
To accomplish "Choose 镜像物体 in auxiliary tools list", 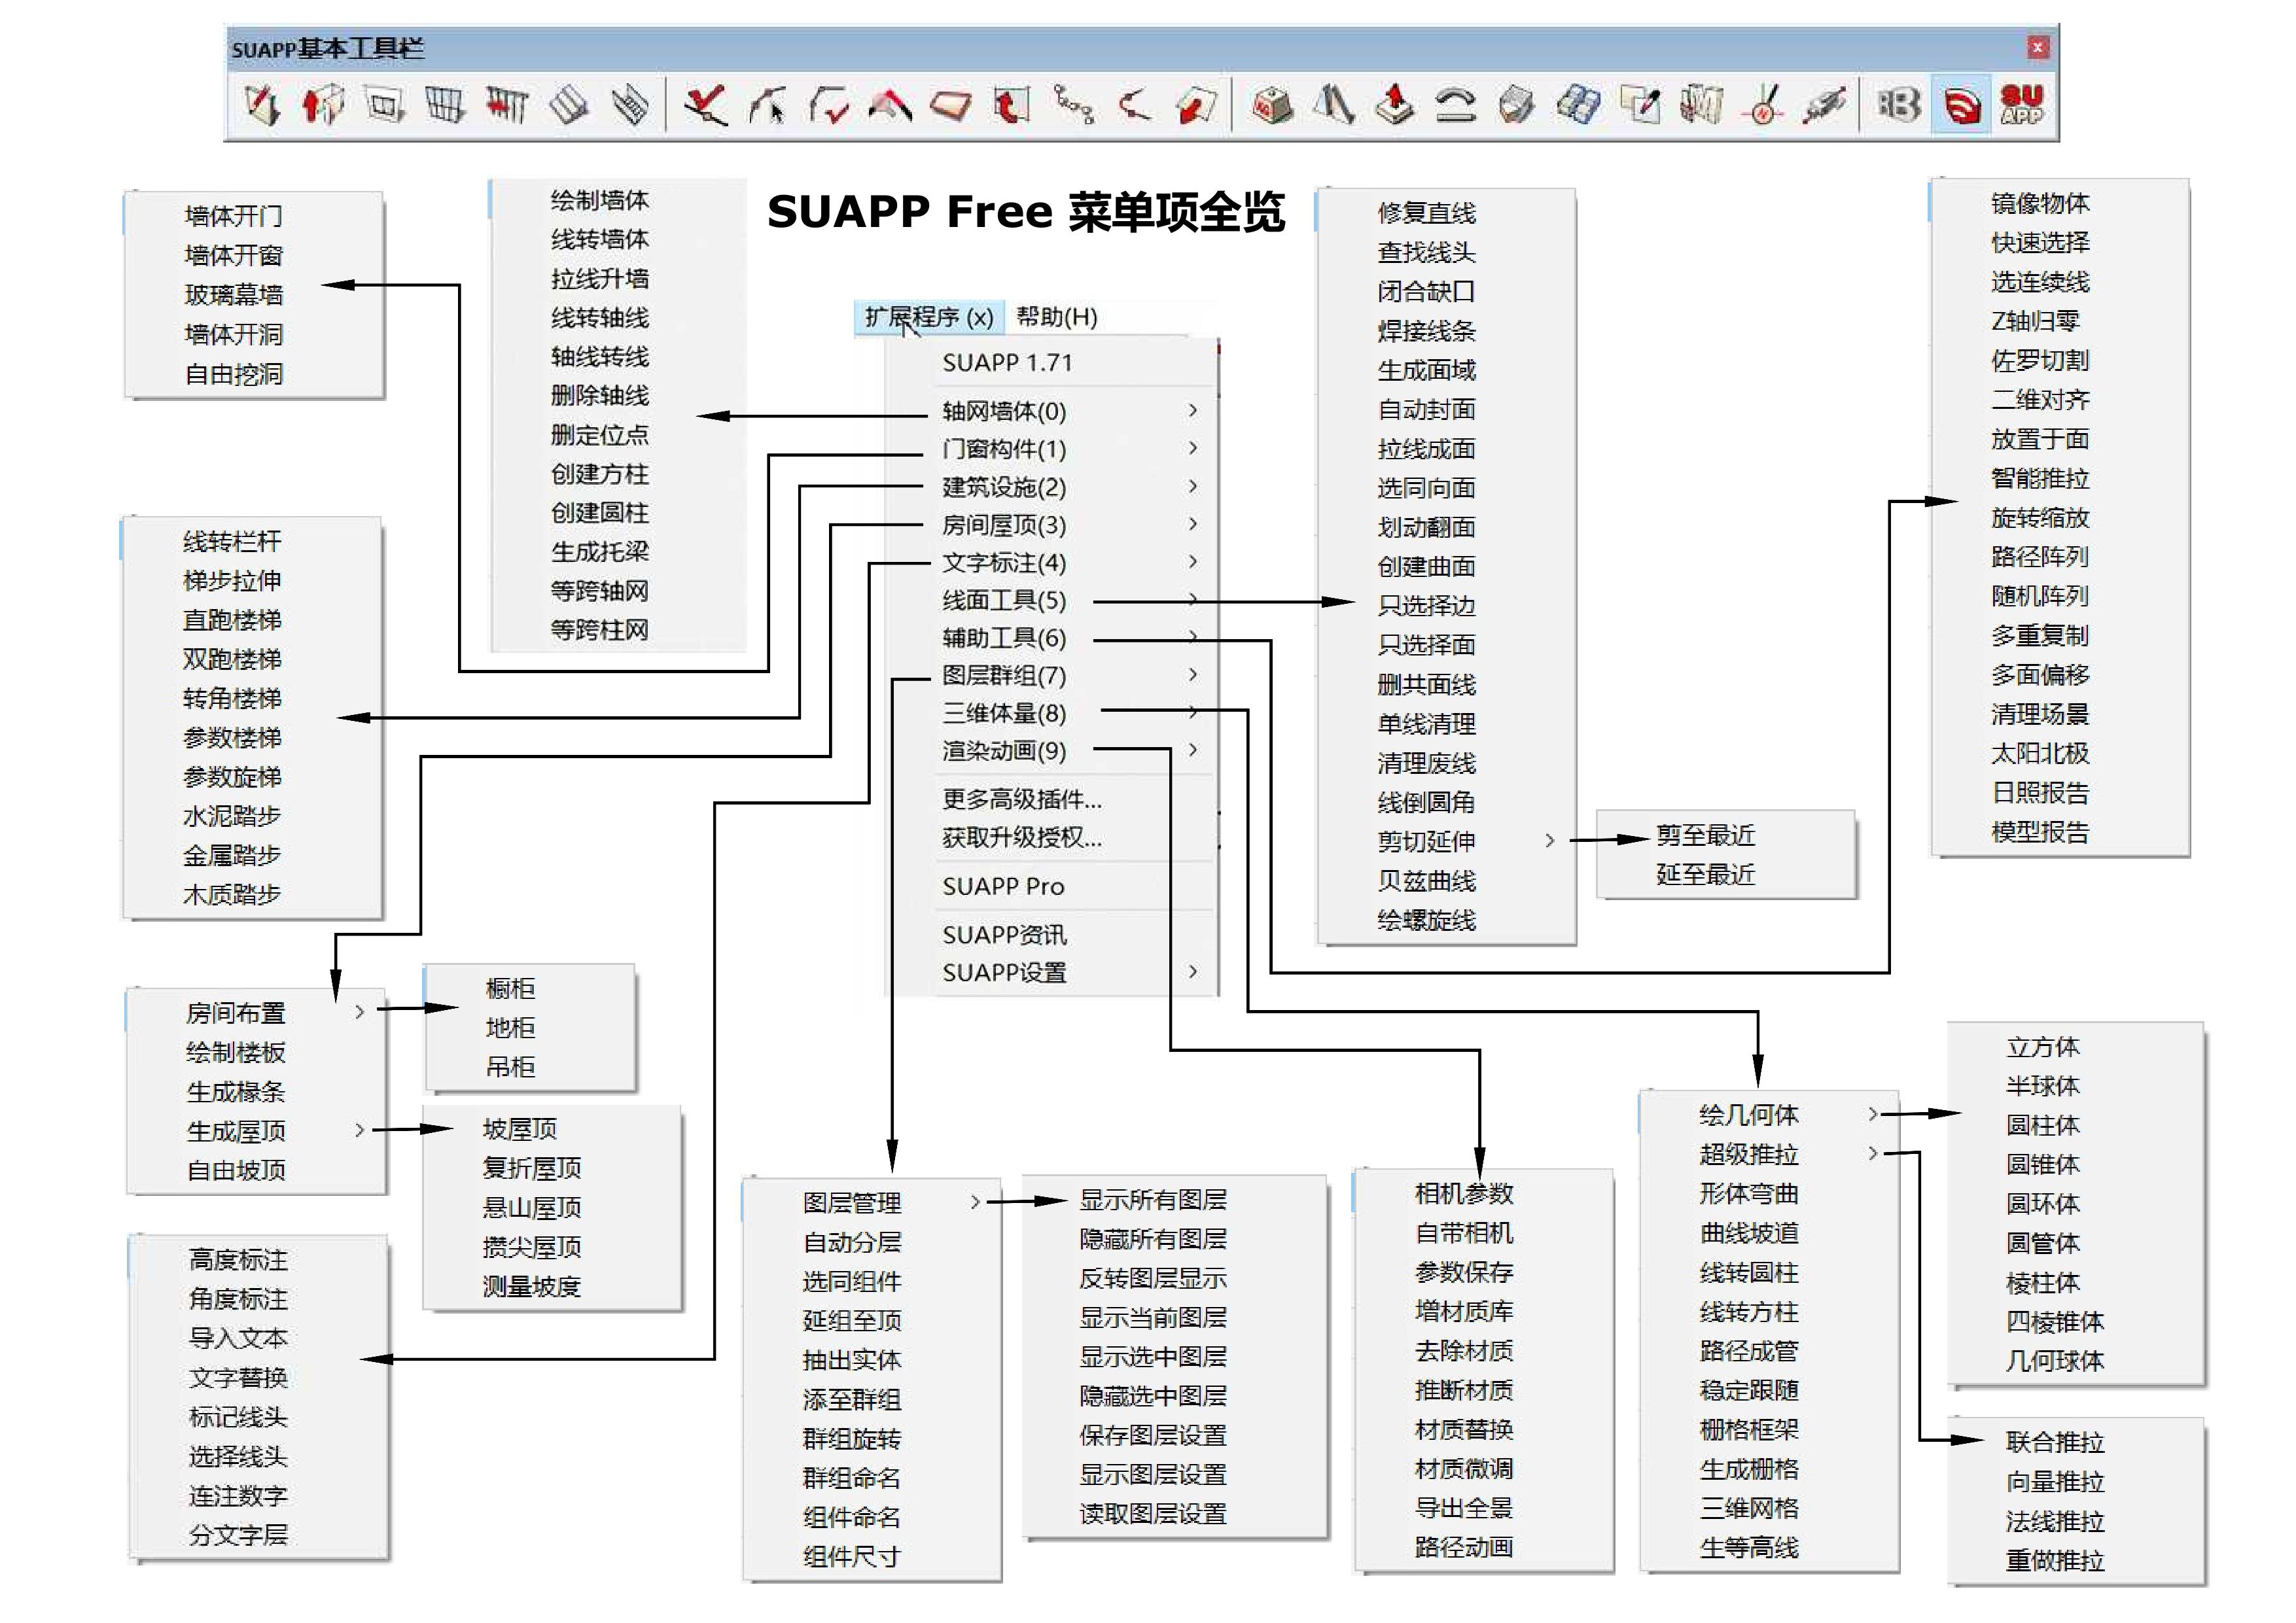I will click(2040, 203).
